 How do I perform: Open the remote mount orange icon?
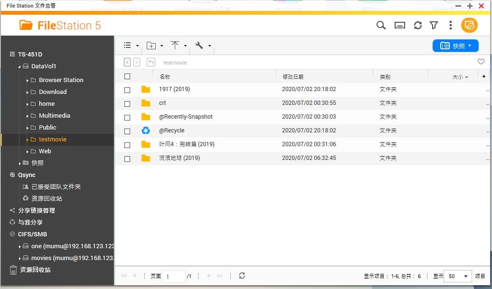pyautogui.click(x=469, y=25)
